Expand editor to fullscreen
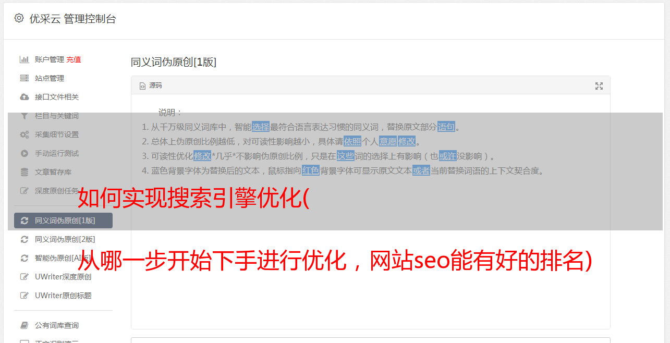 [x=599, y=86]
